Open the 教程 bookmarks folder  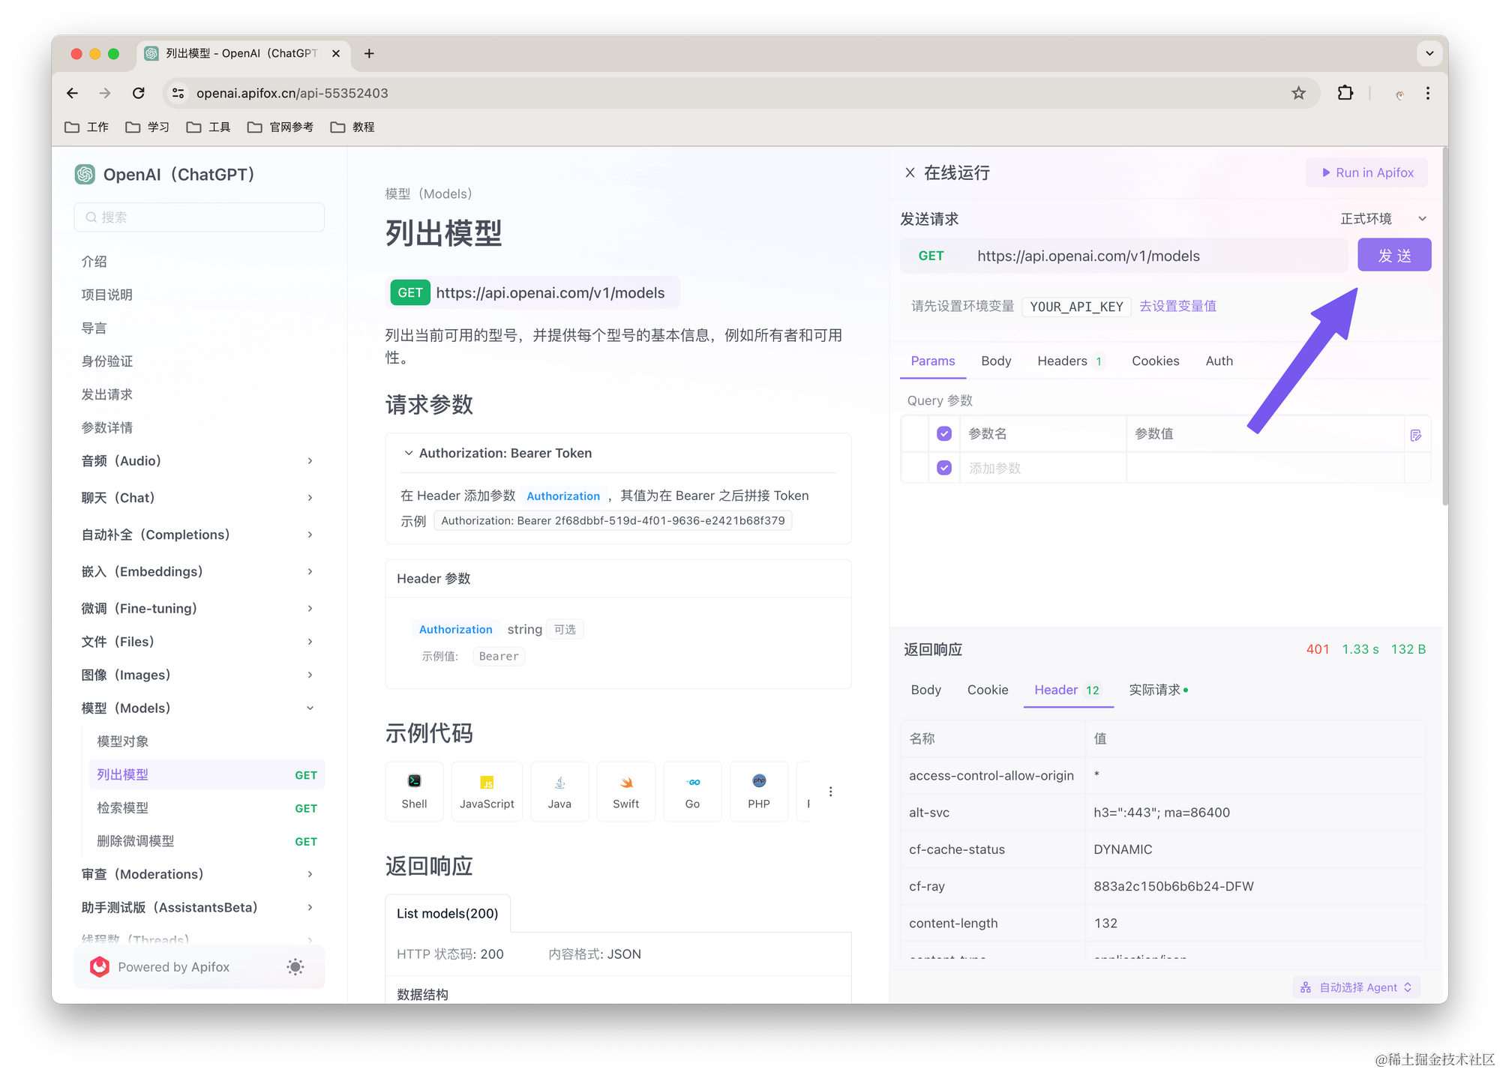(352, 127)
